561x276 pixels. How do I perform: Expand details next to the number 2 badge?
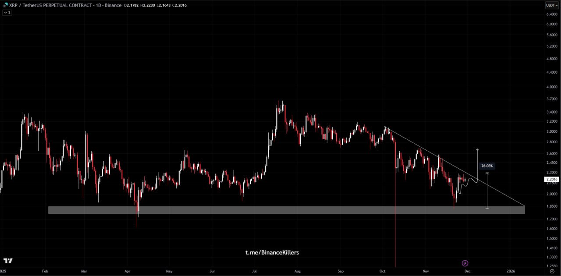coord(8,13)
